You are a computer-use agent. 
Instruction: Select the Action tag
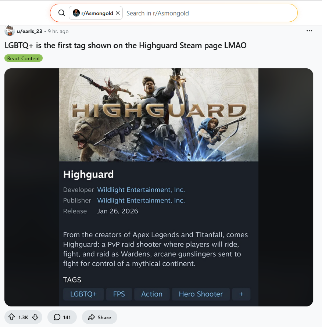152,294
